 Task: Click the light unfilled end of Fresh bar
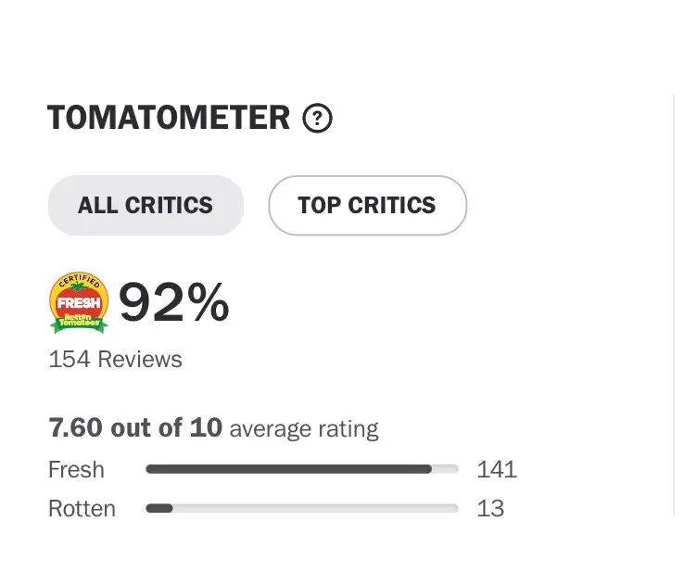pyautogui.click(x=446, y=469)
